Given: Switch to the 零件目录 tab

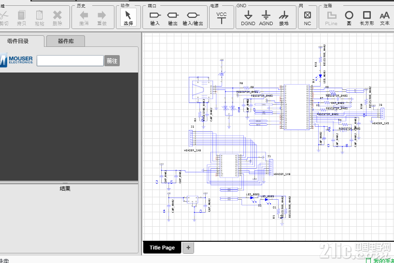Looking at the screenshot, I should [18, 41].
